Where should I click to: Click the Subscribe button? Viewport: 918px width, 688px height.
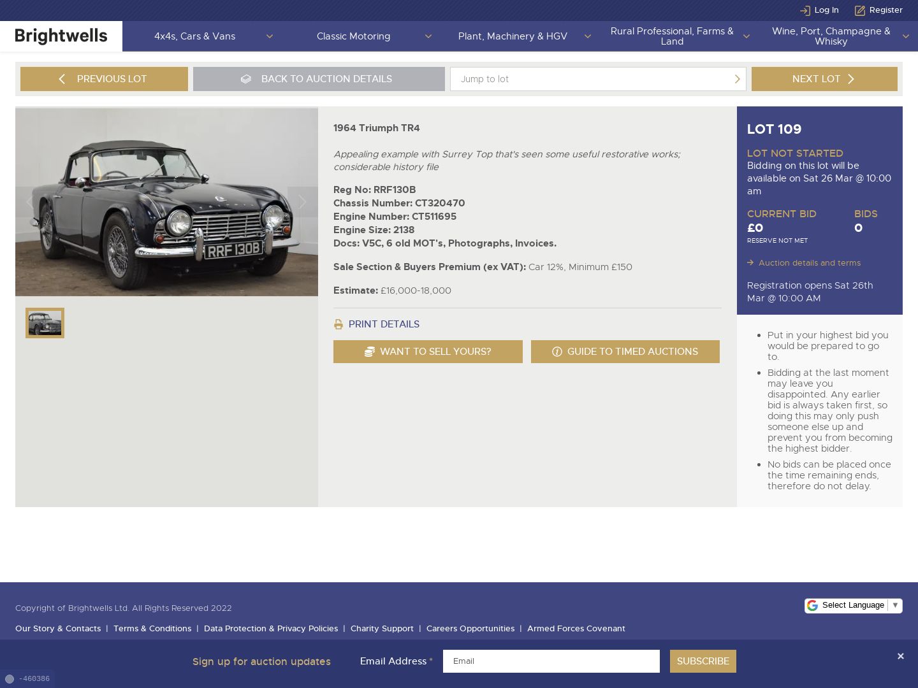click(703, 661)
